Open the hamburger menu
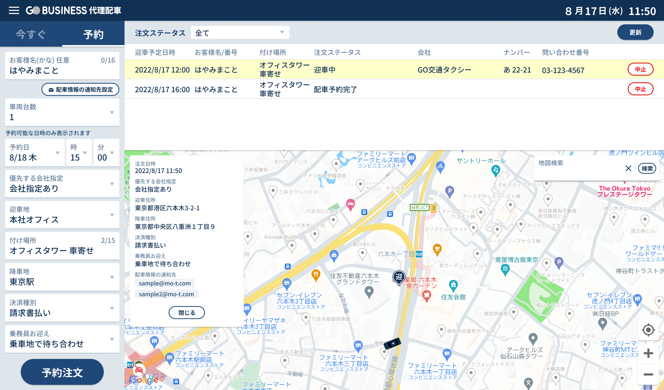The width and height of the screenshot is (664, 390). click(14, 11)
